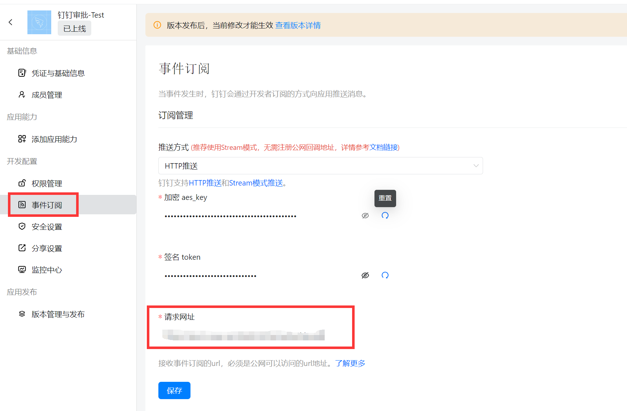Click the 事件订阅 page title
This screenshot has height=411, width=627.
tap(184, 68)
